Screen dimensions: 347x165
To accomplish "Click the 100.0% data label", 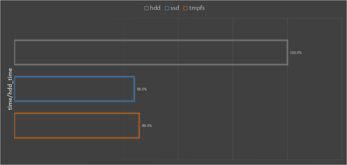I will coord(296,53).
